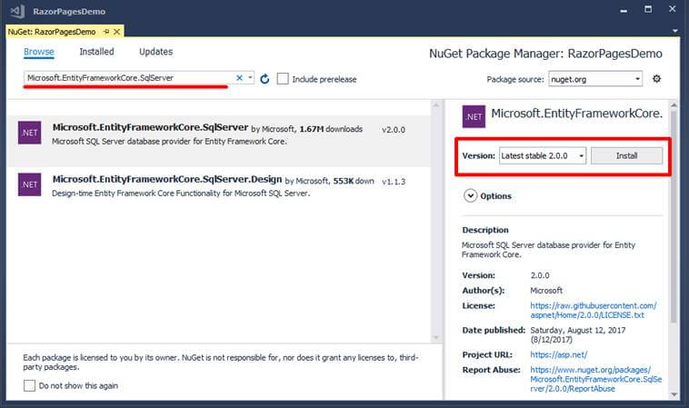Minimize the Visual Studio window
Screen dimensions: 689x408
pos(624,10)
